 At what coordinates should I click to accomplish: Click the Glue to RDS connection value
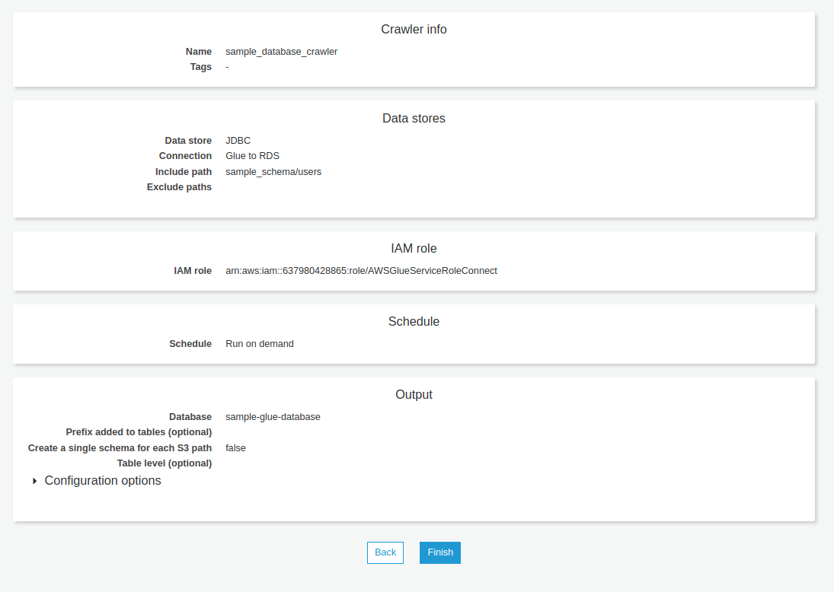tap(252, 156)
